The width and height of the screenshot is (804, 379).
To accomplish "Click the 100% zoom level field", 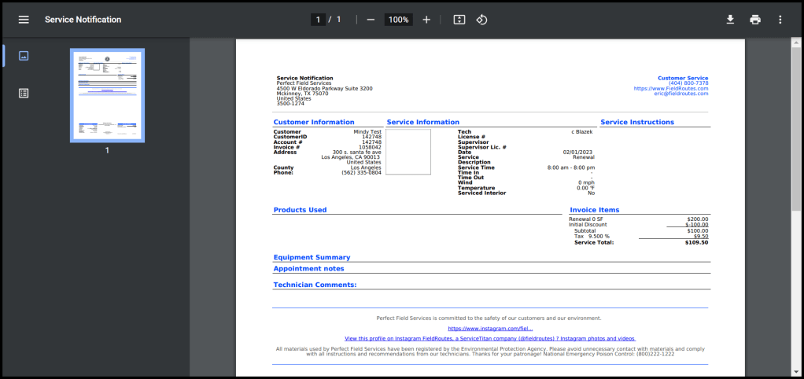I will tap(399, 20).
